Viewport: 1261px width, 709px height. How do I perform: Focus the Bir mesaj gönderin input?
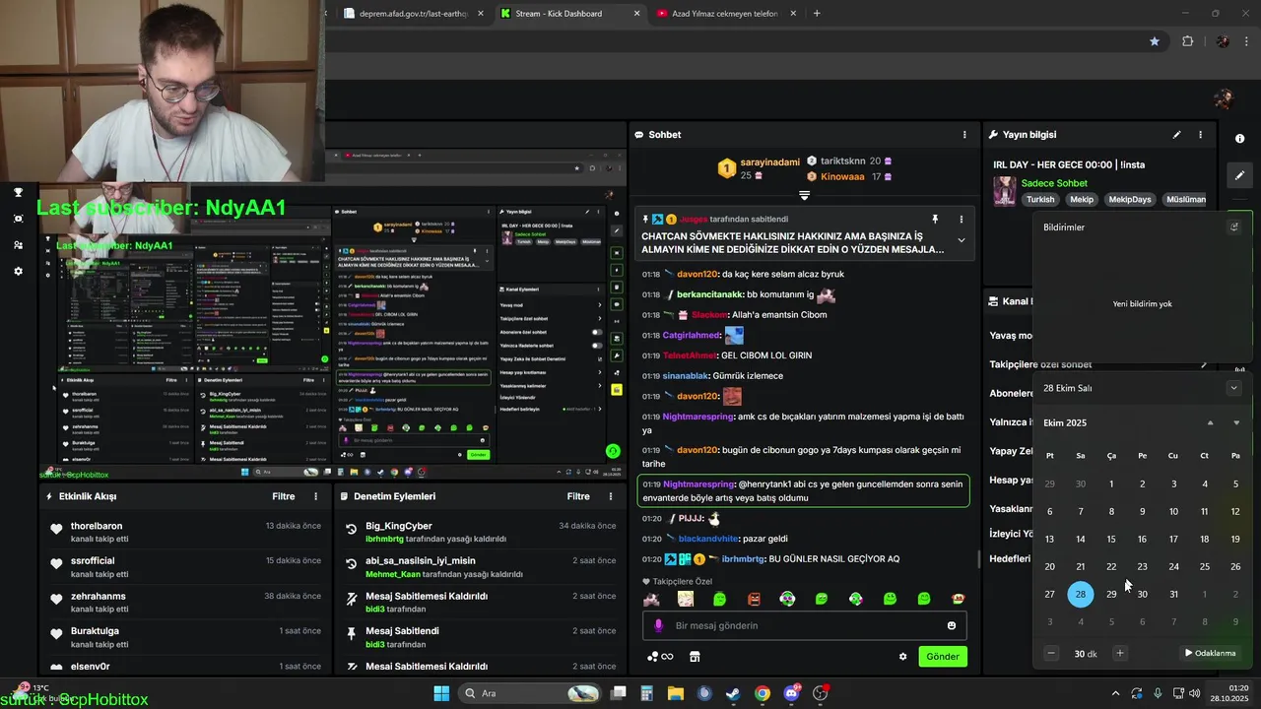pos(805,625)
